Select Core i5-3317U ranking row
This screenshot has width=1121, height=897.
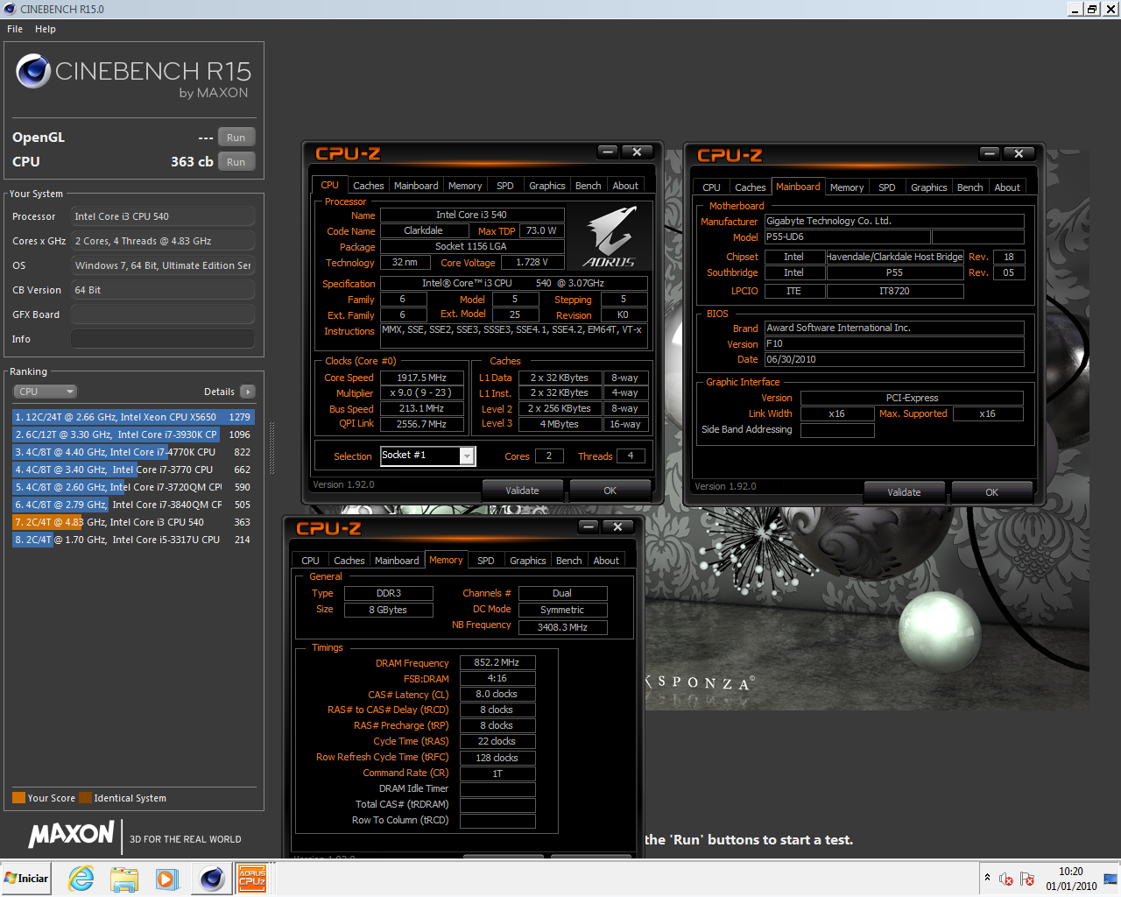pos(132,540)
